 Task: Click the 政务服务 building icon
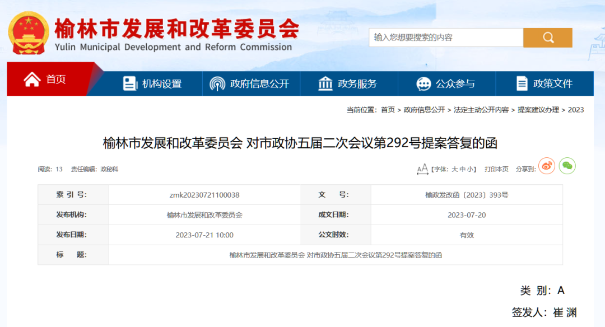(x=325, y=83)
